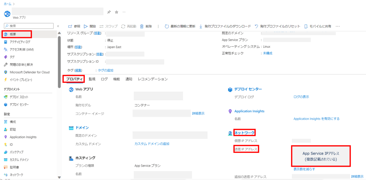The image size is (366, 180).
Task: Open the ellipsis menu beside the title
Action: click(x=124, y=12)
